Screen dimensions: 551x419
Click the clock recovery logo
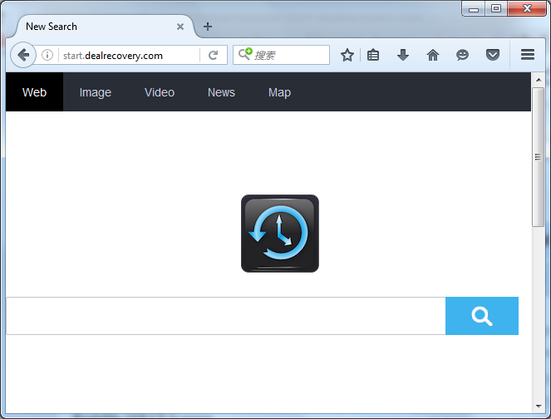[x=280, y=234]
